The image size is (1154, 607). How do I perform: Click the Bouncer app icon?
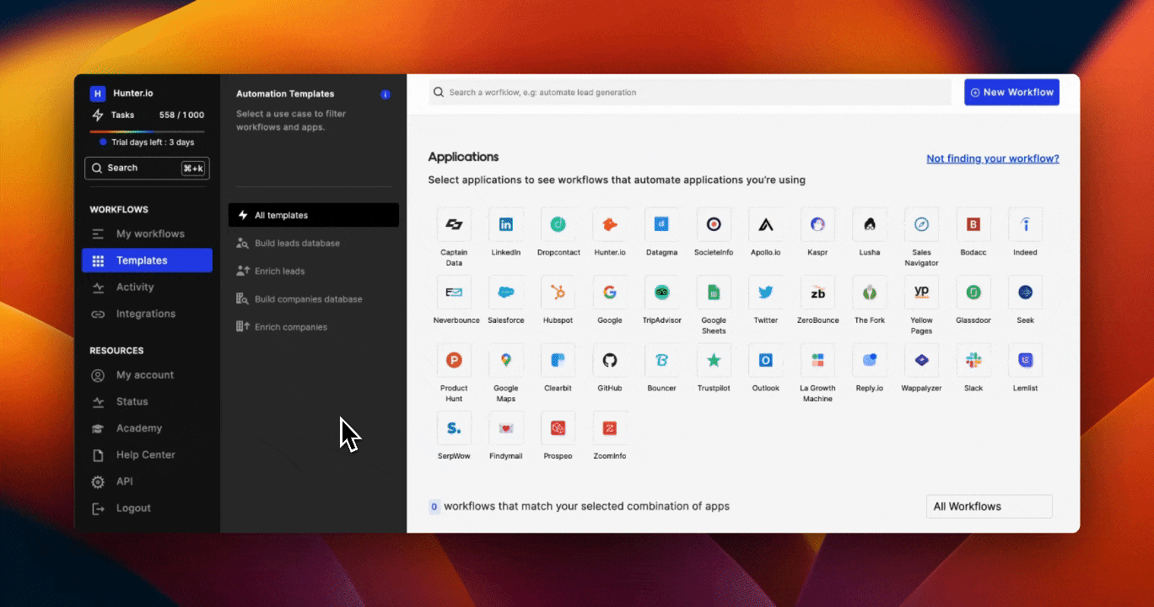[x=662, y=360]
